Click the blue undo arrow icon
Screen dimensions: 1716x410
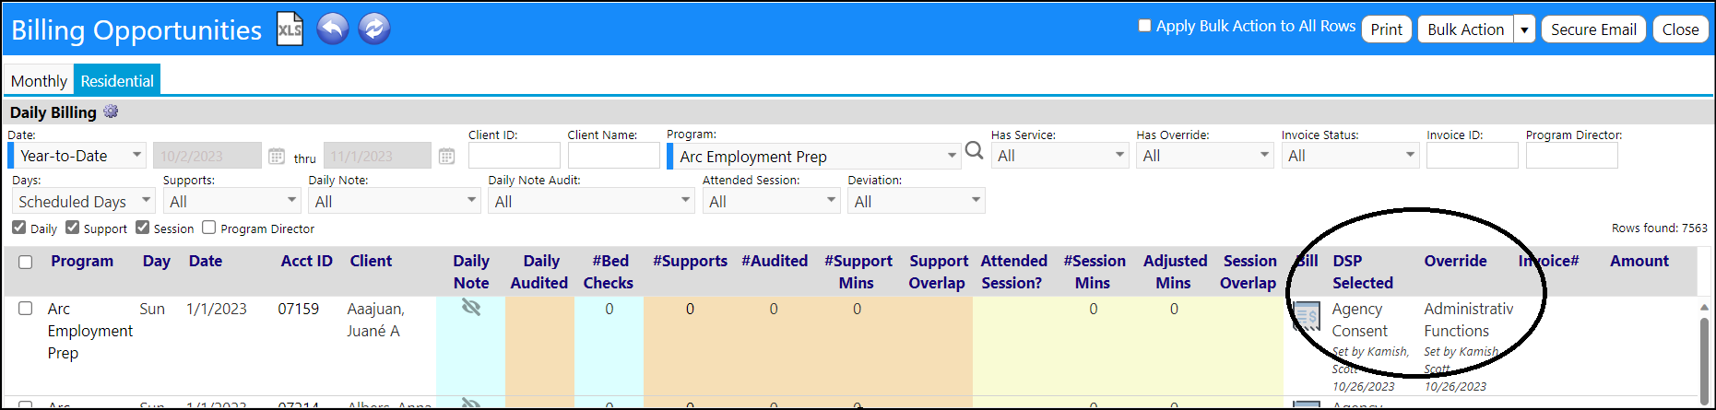[333, 29]
